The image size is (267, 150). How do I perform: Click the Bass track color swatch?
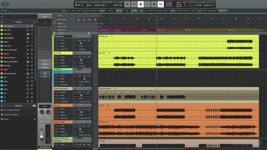(x=2, y=70)
